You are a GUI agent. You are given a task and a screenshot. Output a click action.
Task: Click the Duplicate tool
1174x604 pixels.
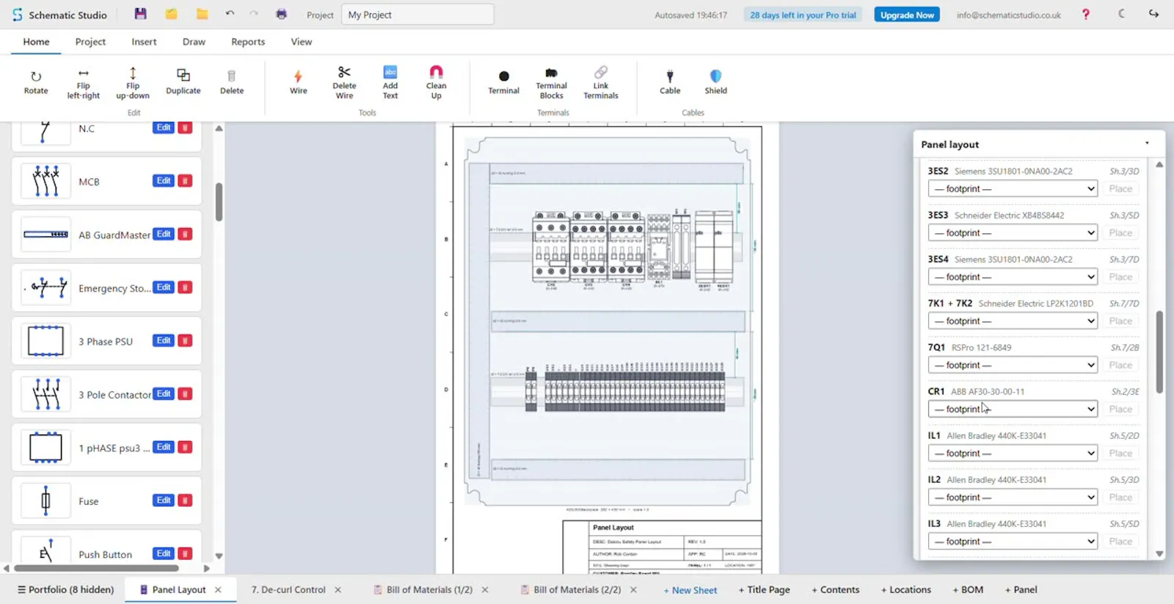[183, 82]
